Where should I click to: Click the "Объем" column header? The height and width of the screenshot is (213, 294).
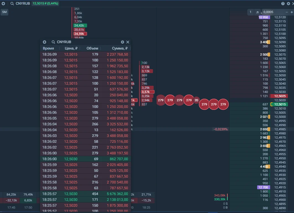click(92, 48)
